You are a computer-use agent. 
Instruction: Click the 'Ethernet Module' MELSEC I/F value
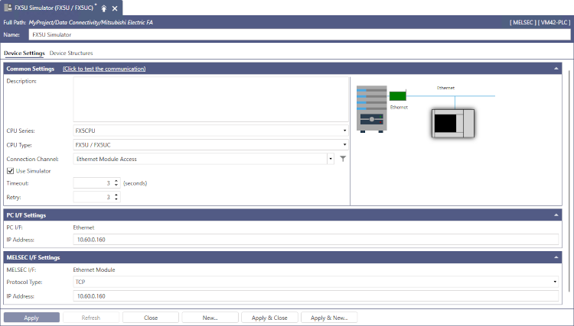pyautogui.click(x=93, y=270)
